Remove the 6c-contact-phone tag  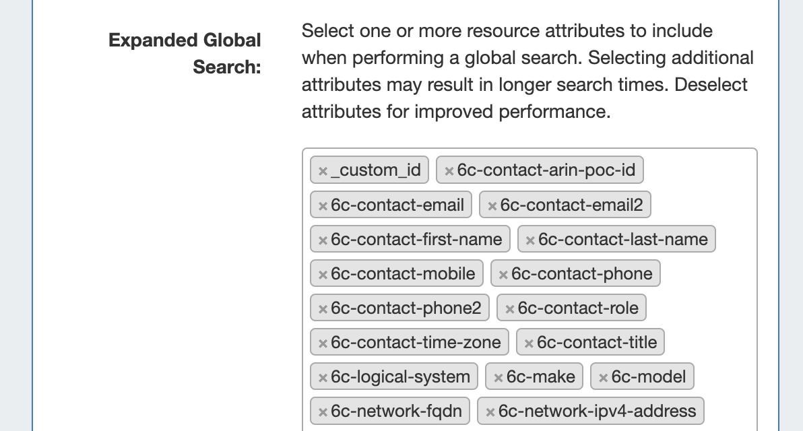503,275
